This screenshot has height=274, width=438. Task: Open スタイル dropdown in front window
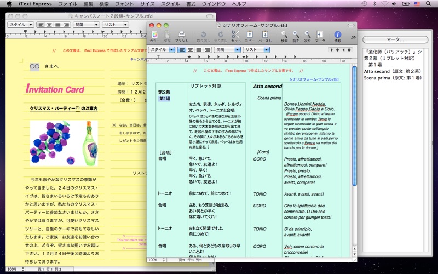tap(162, 49)
